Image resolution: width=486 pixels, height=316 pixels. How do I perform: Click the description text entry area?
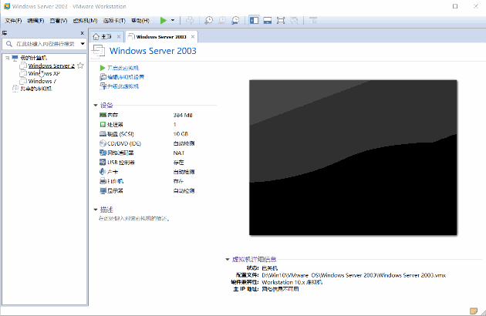pos(134,218)
